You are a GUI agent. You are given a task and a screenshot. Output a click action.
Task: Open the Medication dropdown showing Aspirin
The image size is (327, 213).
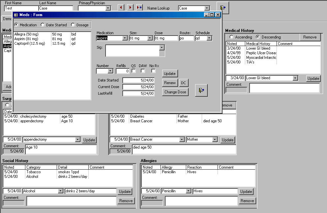click(125, 38)
